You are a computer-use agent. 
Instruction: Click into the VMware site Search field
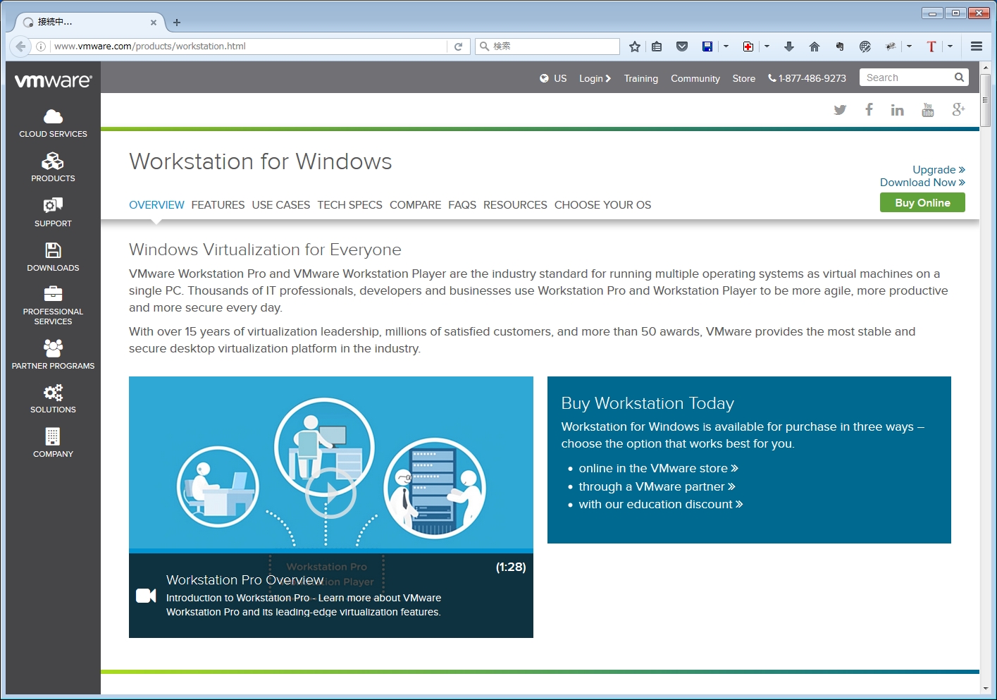(907, 78)
